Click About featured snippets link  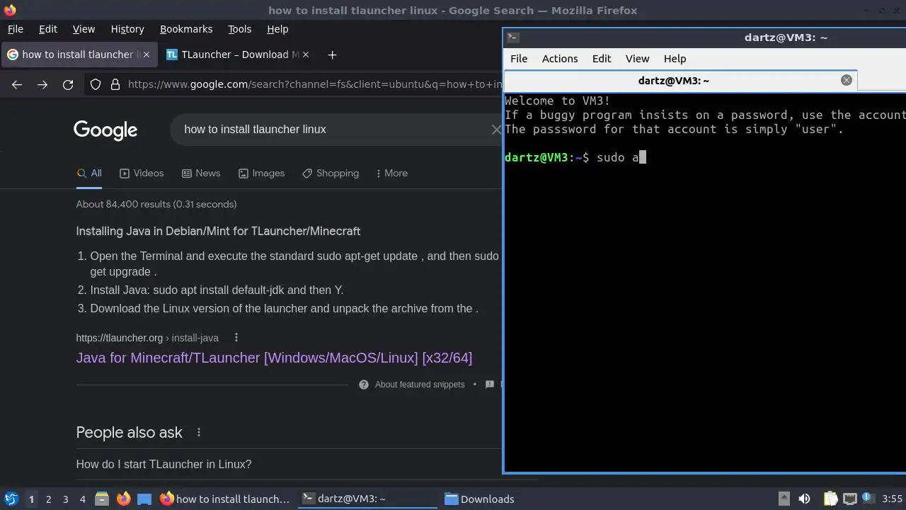coord(420,385)
